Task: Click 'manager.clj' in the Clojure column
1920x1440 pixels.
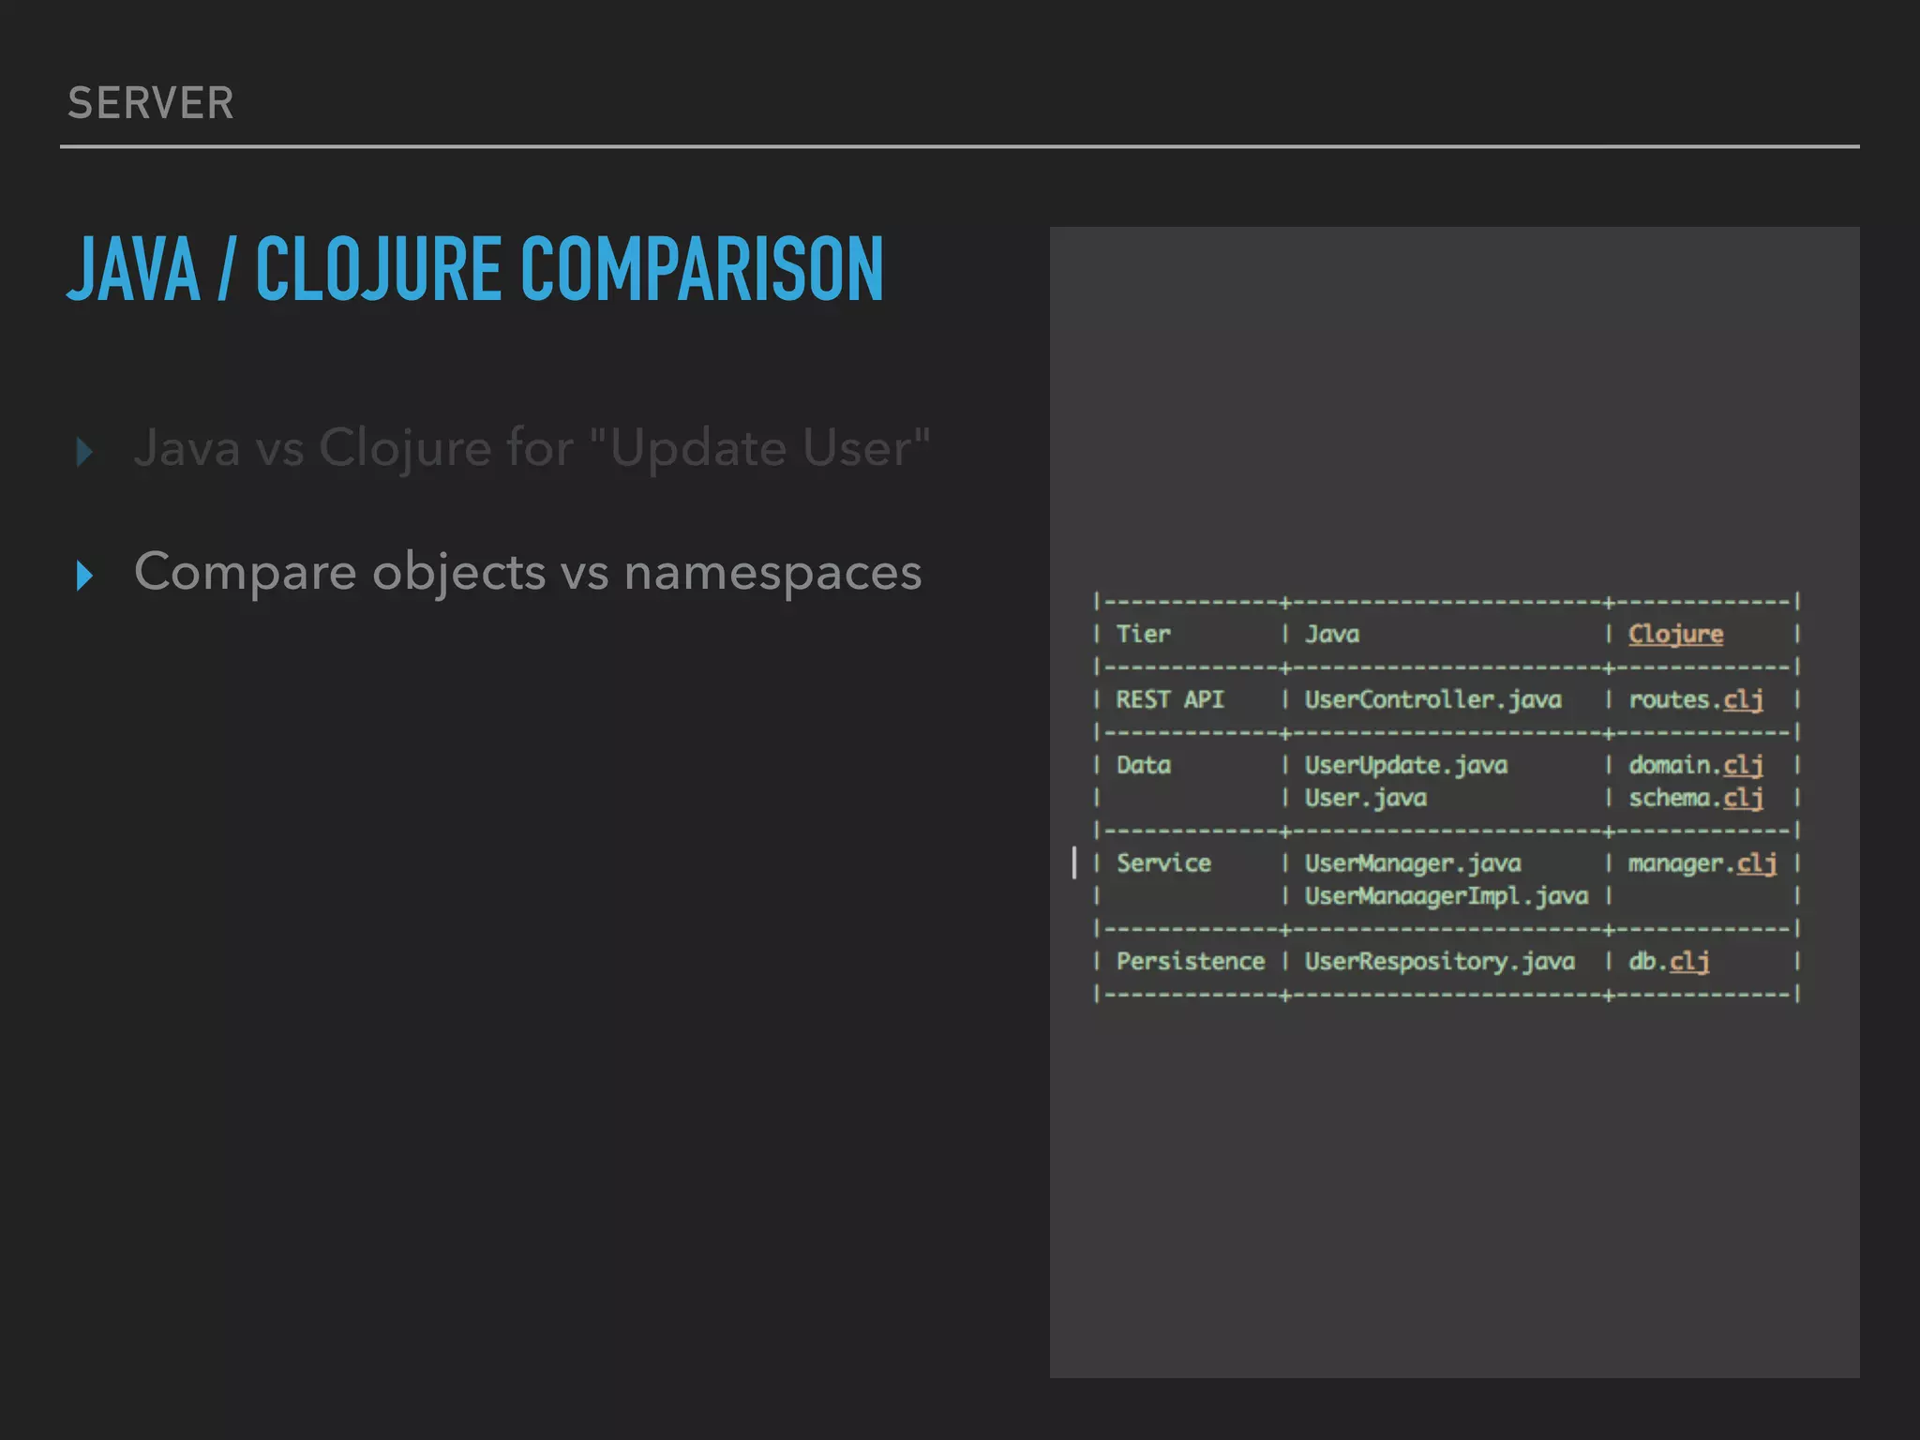Action: pos(1702,864)
